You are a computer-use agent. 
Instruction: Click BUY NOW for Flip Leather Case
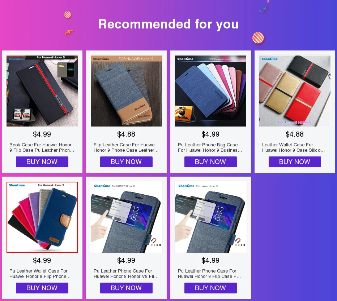pyautogui.click(x=126, y=162)
